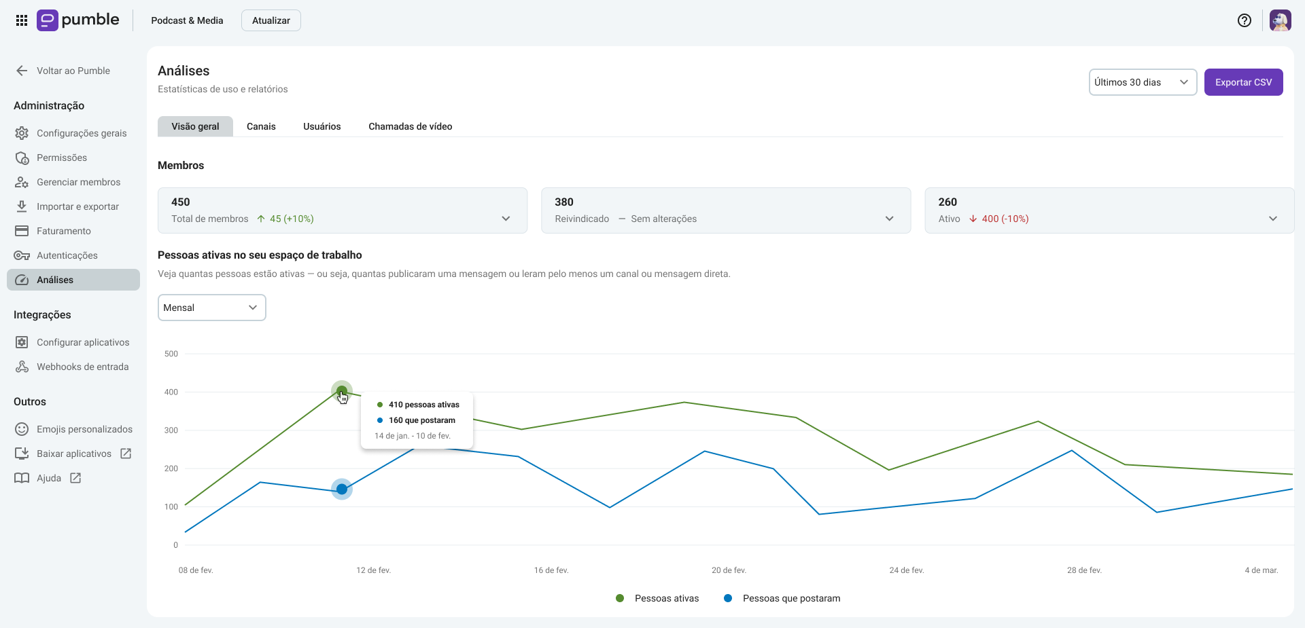Click the back arrow beside Voltar ao Pumble
The width and height of the screenshot is (1305, 628).
pyautogui.click(x=22, y=71)
